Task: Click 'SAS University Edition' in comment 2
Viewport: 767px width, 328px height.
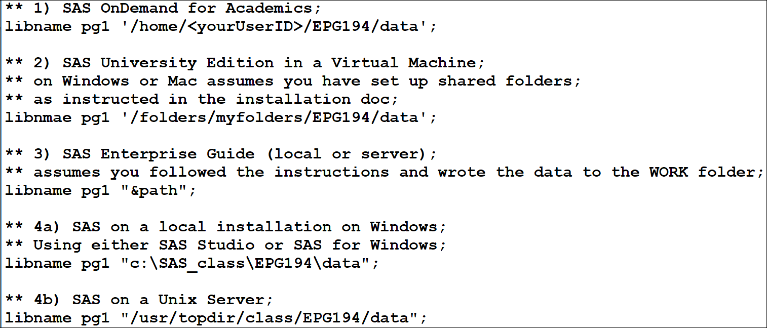Action: coord(163,63)
